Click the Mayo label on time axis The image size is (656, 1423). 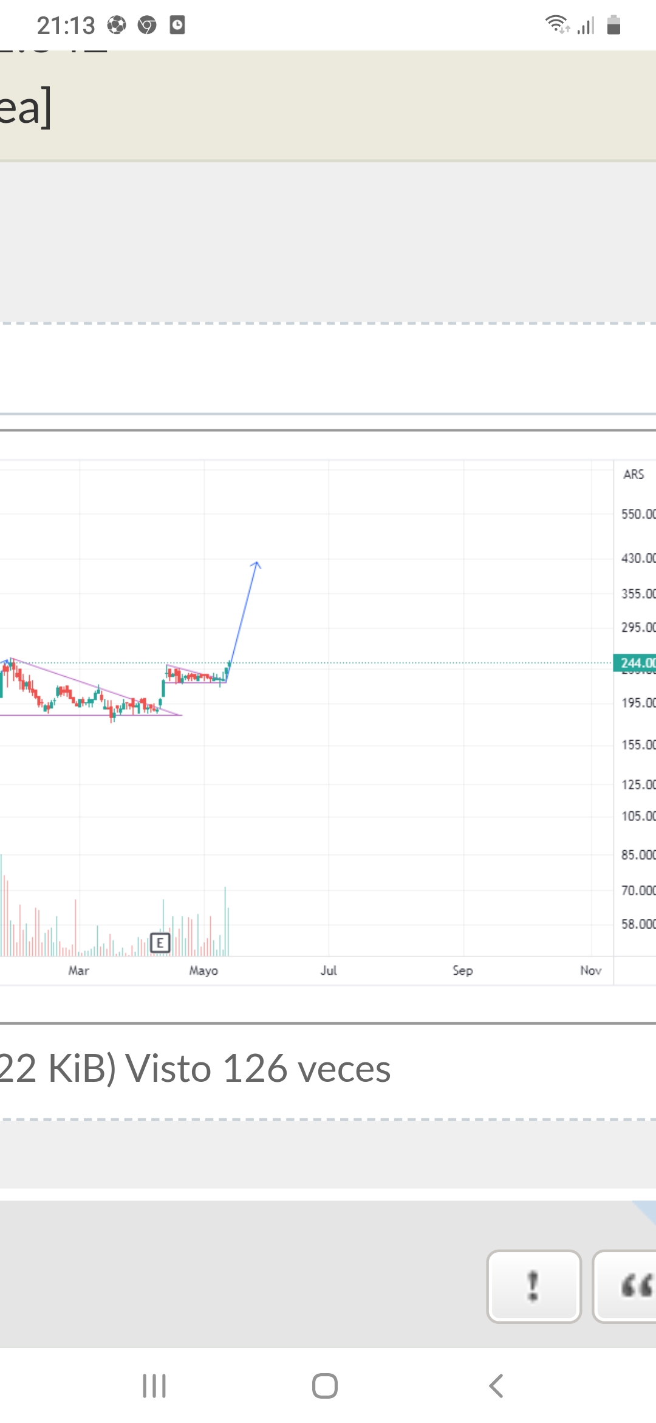[203, 971]
